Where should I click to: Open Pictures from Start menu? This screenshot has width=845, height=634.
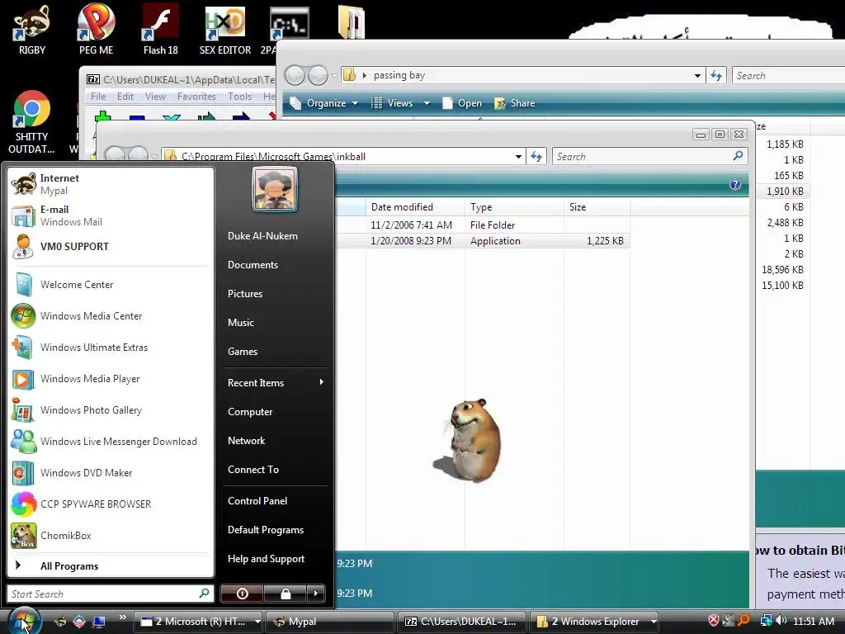245,294
